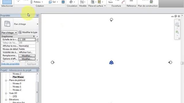
Task: Select Niveau 2 under Plans de plafond
Action: pyautogui.click(x=17, y=90)
